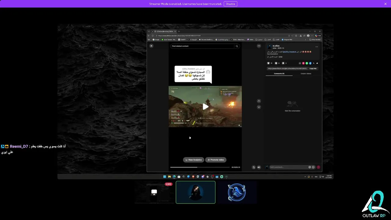The width and height of the screenshot is (391, 220).
Task: Go back in the browser
Action: coord(148,36)
